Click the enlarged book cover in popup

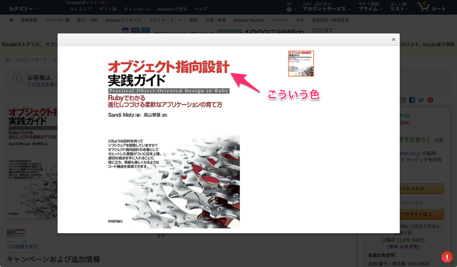point(174,140)
